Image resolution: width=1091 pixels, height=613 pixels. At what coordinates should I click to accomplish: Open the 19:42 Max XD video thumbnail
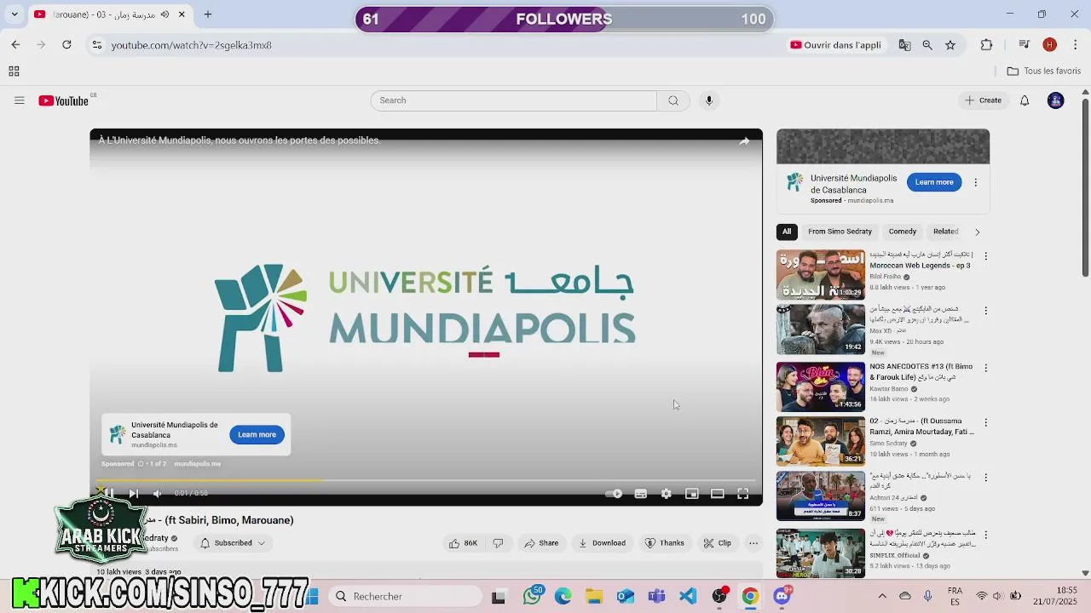point(820,329)
